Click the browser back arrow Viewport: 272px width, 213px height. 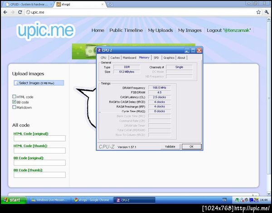[x=5, y=12]
